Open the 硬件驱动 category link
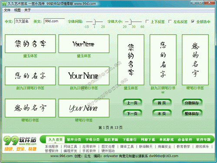The width and height of the screenshot is (217, 163). pyautogui.click(x=108, y=151)
